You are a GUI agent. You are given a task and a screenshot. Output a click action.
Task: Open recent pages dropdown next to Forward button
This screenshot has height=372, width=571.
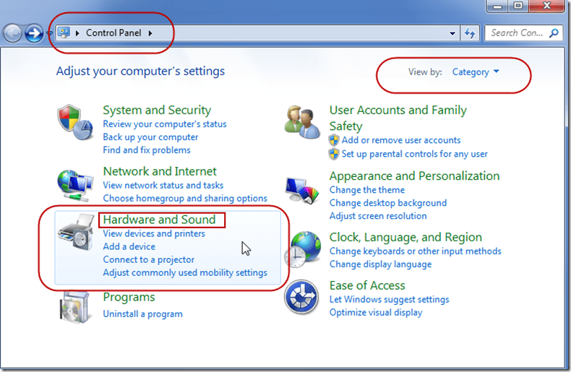point(49,33)
